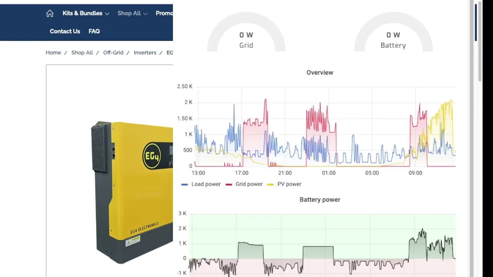Follow the Home breadcrumb link
The image size is (493, 277).
53,53
